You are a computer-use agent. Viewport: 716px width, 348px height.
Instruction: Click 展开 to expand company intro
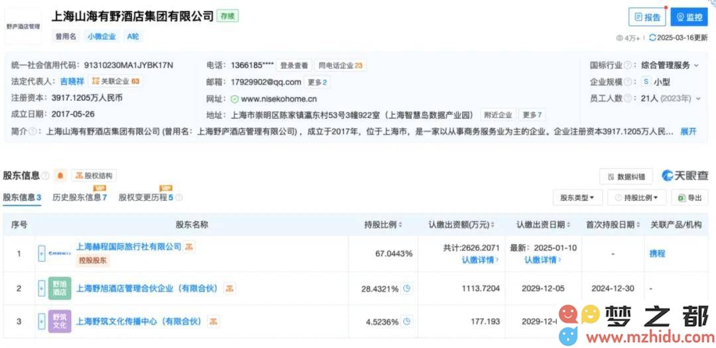pyautogui.click(x=689, y=131)
